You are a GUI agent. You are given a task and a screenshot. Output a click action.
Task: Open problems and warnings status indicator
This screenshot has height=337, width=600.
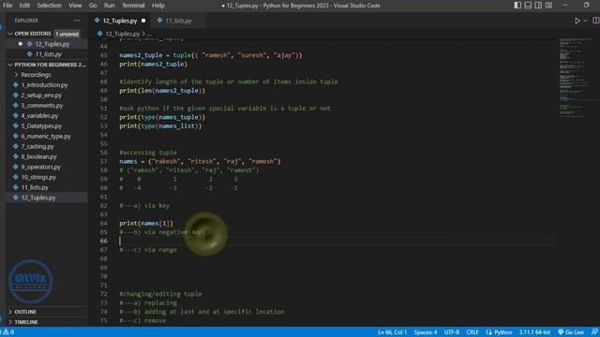pos(7,332)
